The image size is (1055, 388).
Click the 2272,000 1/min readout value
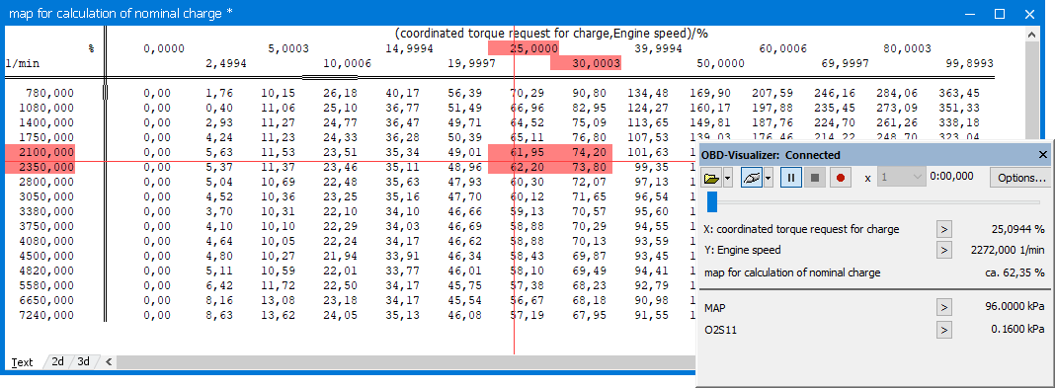[x=1008, y=250]
